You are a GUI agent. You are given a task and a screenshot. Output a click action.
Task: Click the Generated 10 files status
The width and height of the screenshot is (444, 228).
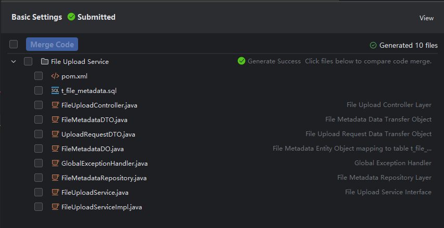click(403, 45)
